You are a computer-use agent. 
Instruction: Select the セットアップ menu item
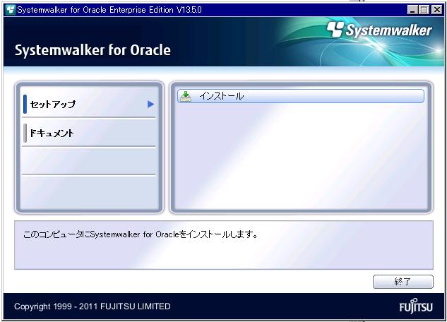89,104
